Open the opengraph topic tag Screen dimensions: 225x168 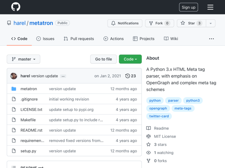pos(158,108)
